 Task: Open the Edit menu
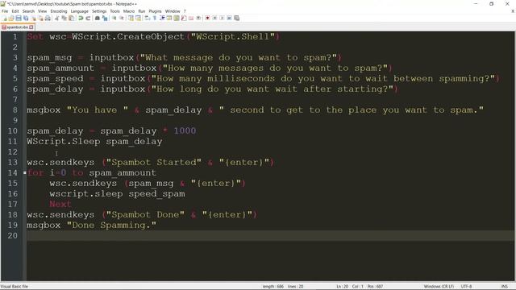coord(15,11)
